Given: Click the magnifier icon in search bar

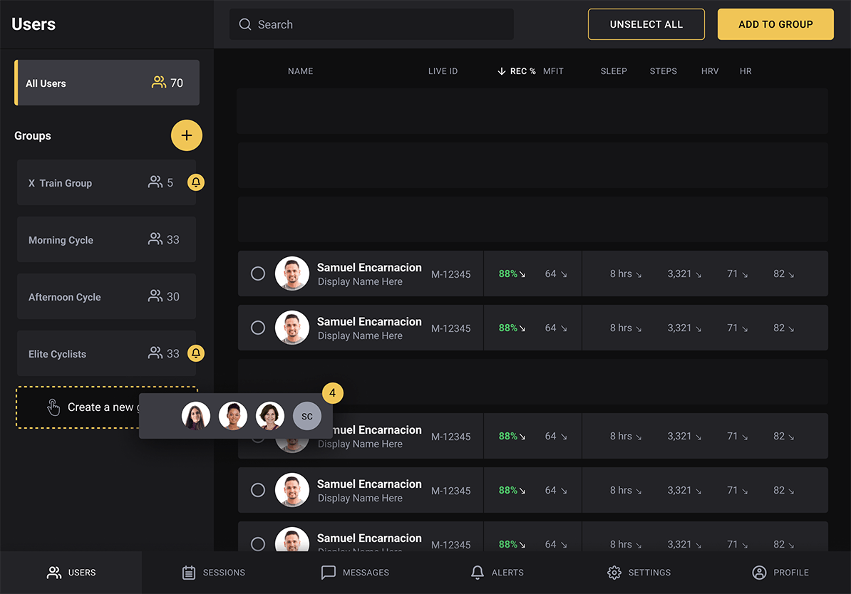Looking at the screenshot, I should click(245, 24).
